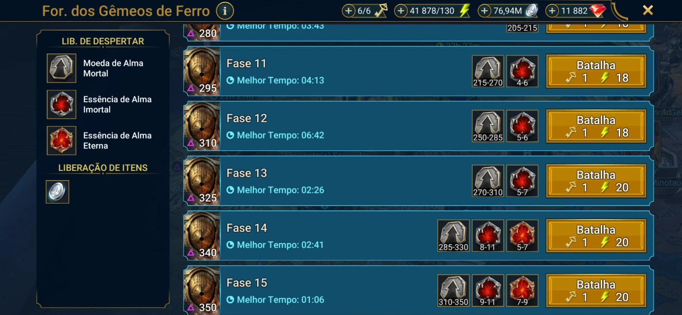682x315 pixels.
Task: Inspect Fase 15 immortal essence reward 9-11
Action: (488, 291)
